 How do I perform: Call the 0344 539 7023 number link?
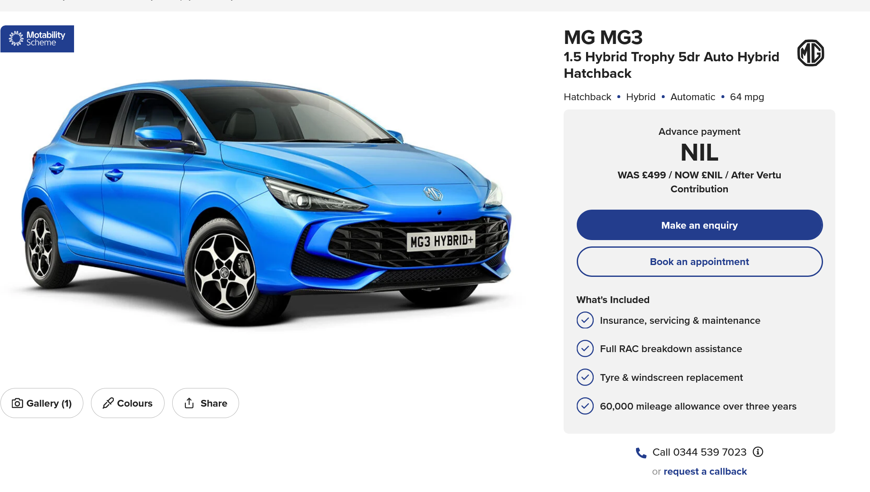click(699, 452)
